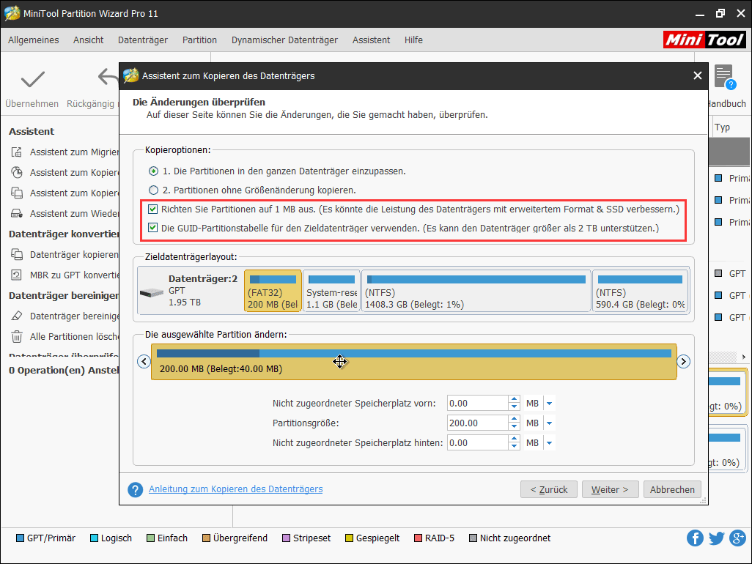Screen dimensions: 752x564
Task: Click the Facebook icon
Action: pos(695,538)
